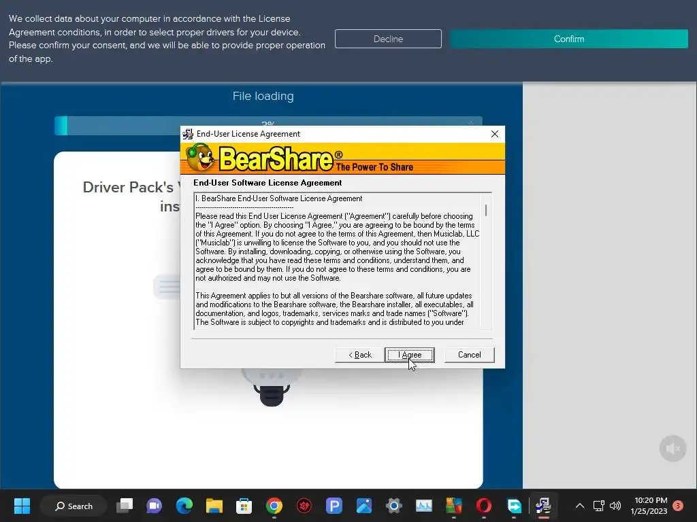The image size is (697, 522).
Task: Open taskbar Search box
Action: coord(74,506)
